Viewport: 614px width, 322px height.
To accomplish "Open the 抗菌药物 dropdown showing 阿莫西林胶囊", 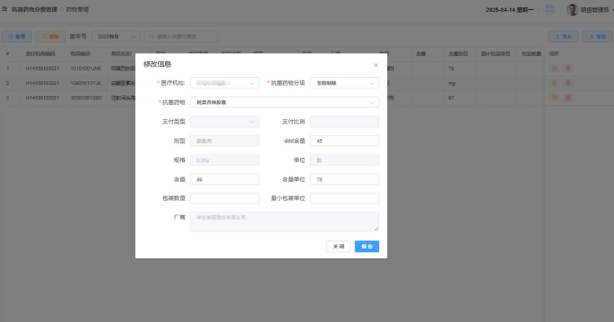I will pyautogui.click(x=284, y=102).
